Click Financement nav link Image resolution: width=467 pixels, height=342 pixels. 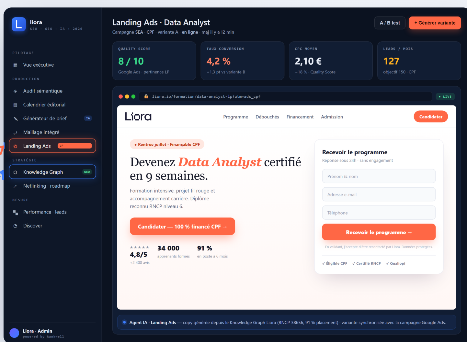(x=300, y=117)
